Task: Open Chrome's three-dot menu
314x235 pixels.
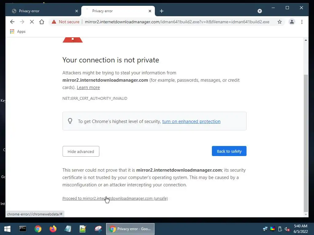Action: [x=302, y=22]
